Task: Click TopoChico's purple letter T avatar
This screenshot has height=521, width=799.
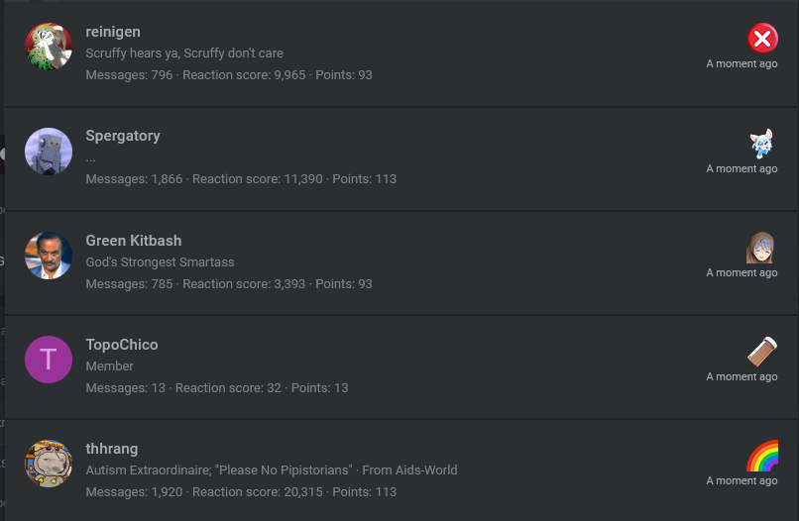Action: pos(49,360)
